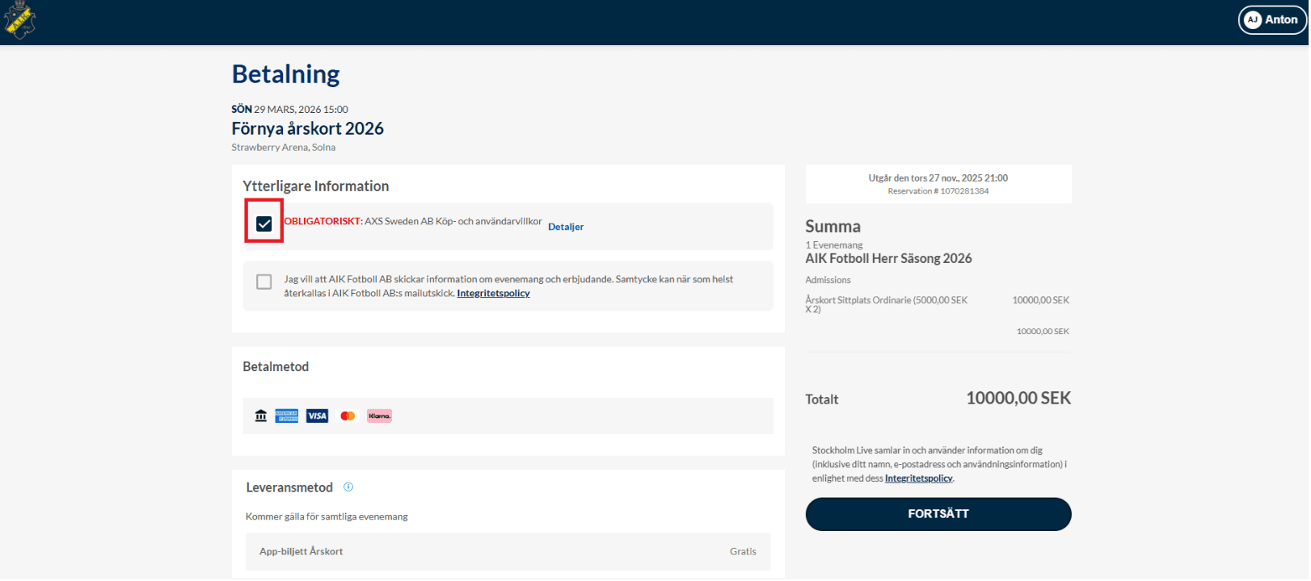This screenshot has height=581, width=1311.
Task: Click the info icon beside Leveransmetod
Action: click(x=348, y=487)
